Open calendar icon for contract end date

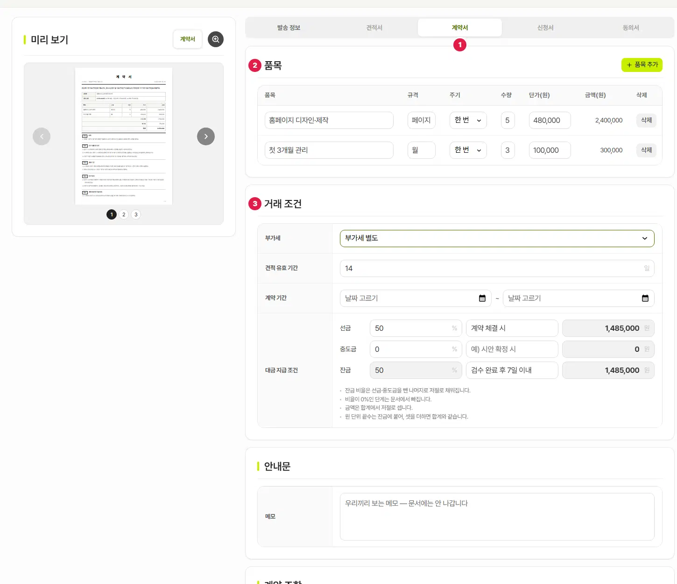[x=645, y=298]
